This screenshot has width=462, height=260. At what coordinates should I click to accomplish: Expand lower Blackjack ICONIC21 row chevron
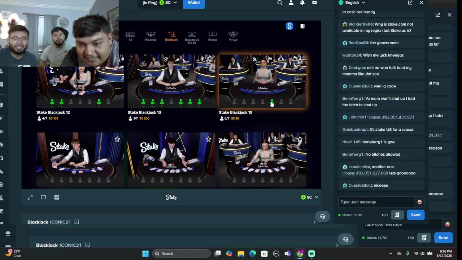(x=337, y=245)
